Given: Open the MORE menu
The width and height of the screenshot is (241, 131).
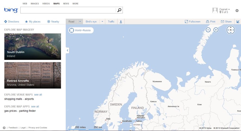Looking at the screenshot, I should click(x=76, y=4).
